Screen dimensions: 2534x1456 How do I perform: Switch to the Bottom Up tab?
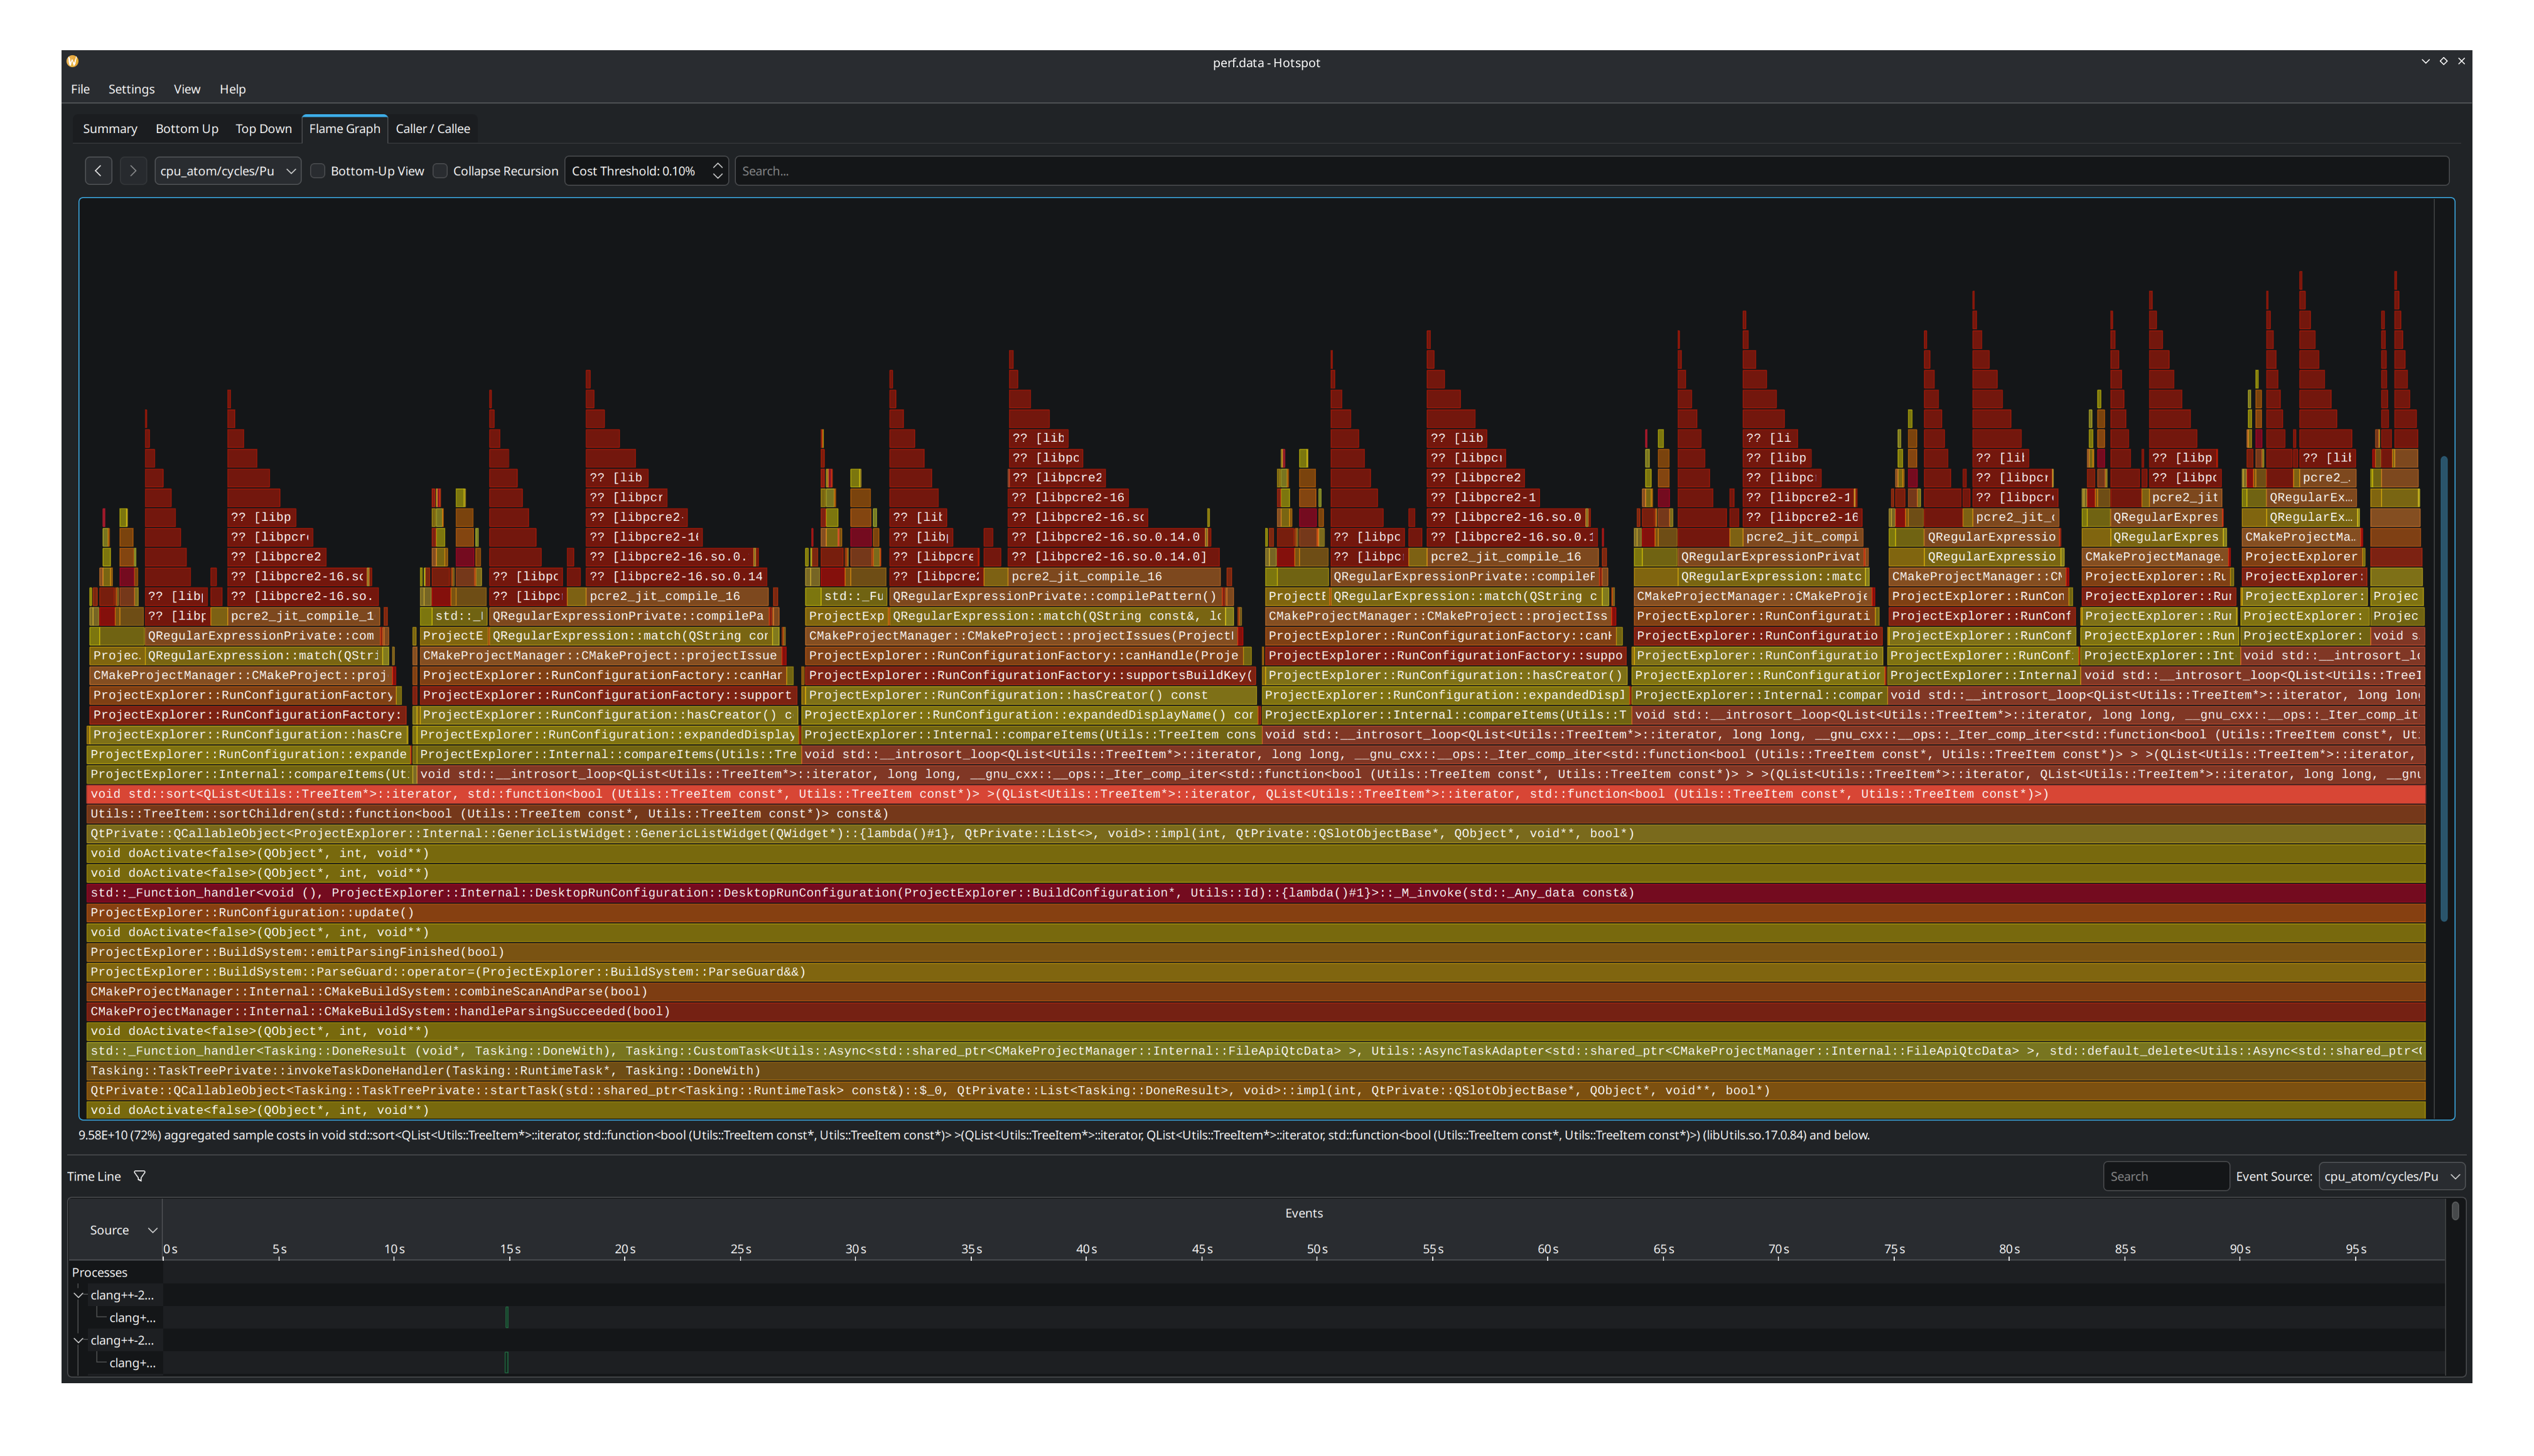[x=187, y=129]
